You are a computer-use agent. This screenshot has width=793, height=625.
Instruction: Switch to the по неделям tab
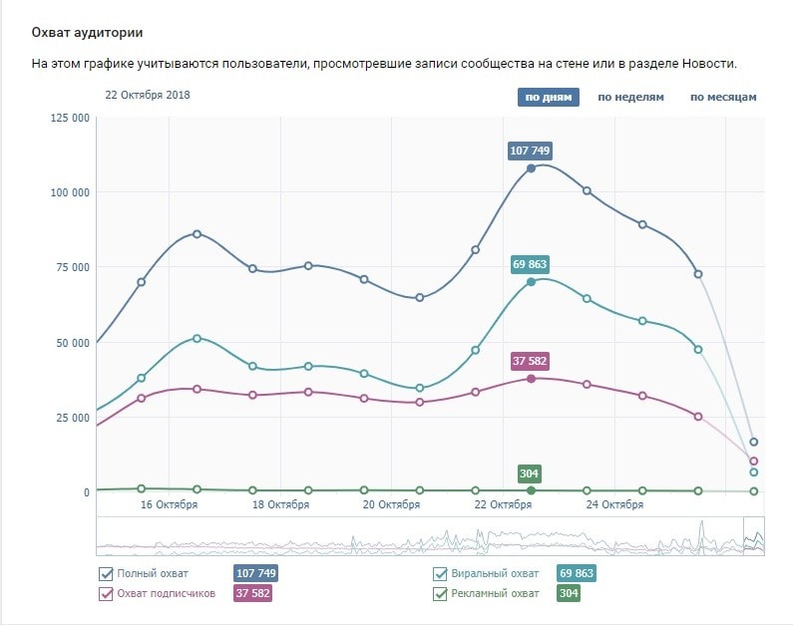pos(630,97)
